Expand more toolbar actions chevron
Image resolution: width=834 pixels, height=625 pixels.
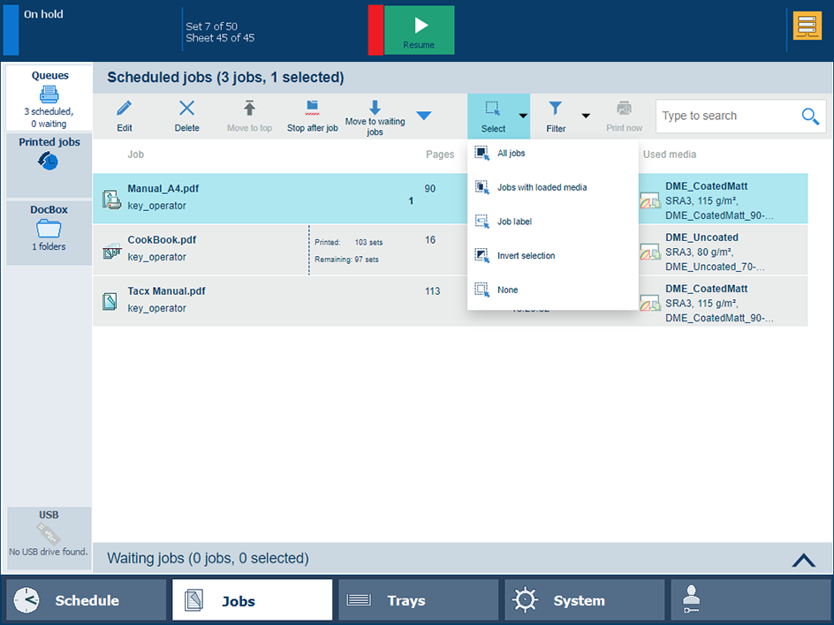pyautogui.click(x=424, y=117)
